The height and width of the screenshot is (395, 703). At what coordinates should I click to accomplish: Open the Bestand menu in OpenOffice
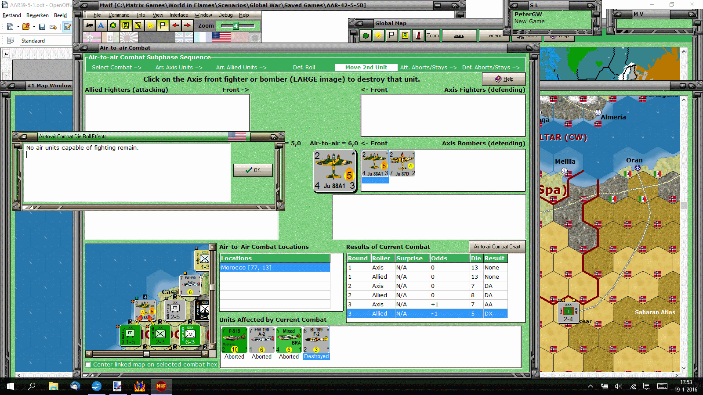pyautogui.click(x=12, y=15)
